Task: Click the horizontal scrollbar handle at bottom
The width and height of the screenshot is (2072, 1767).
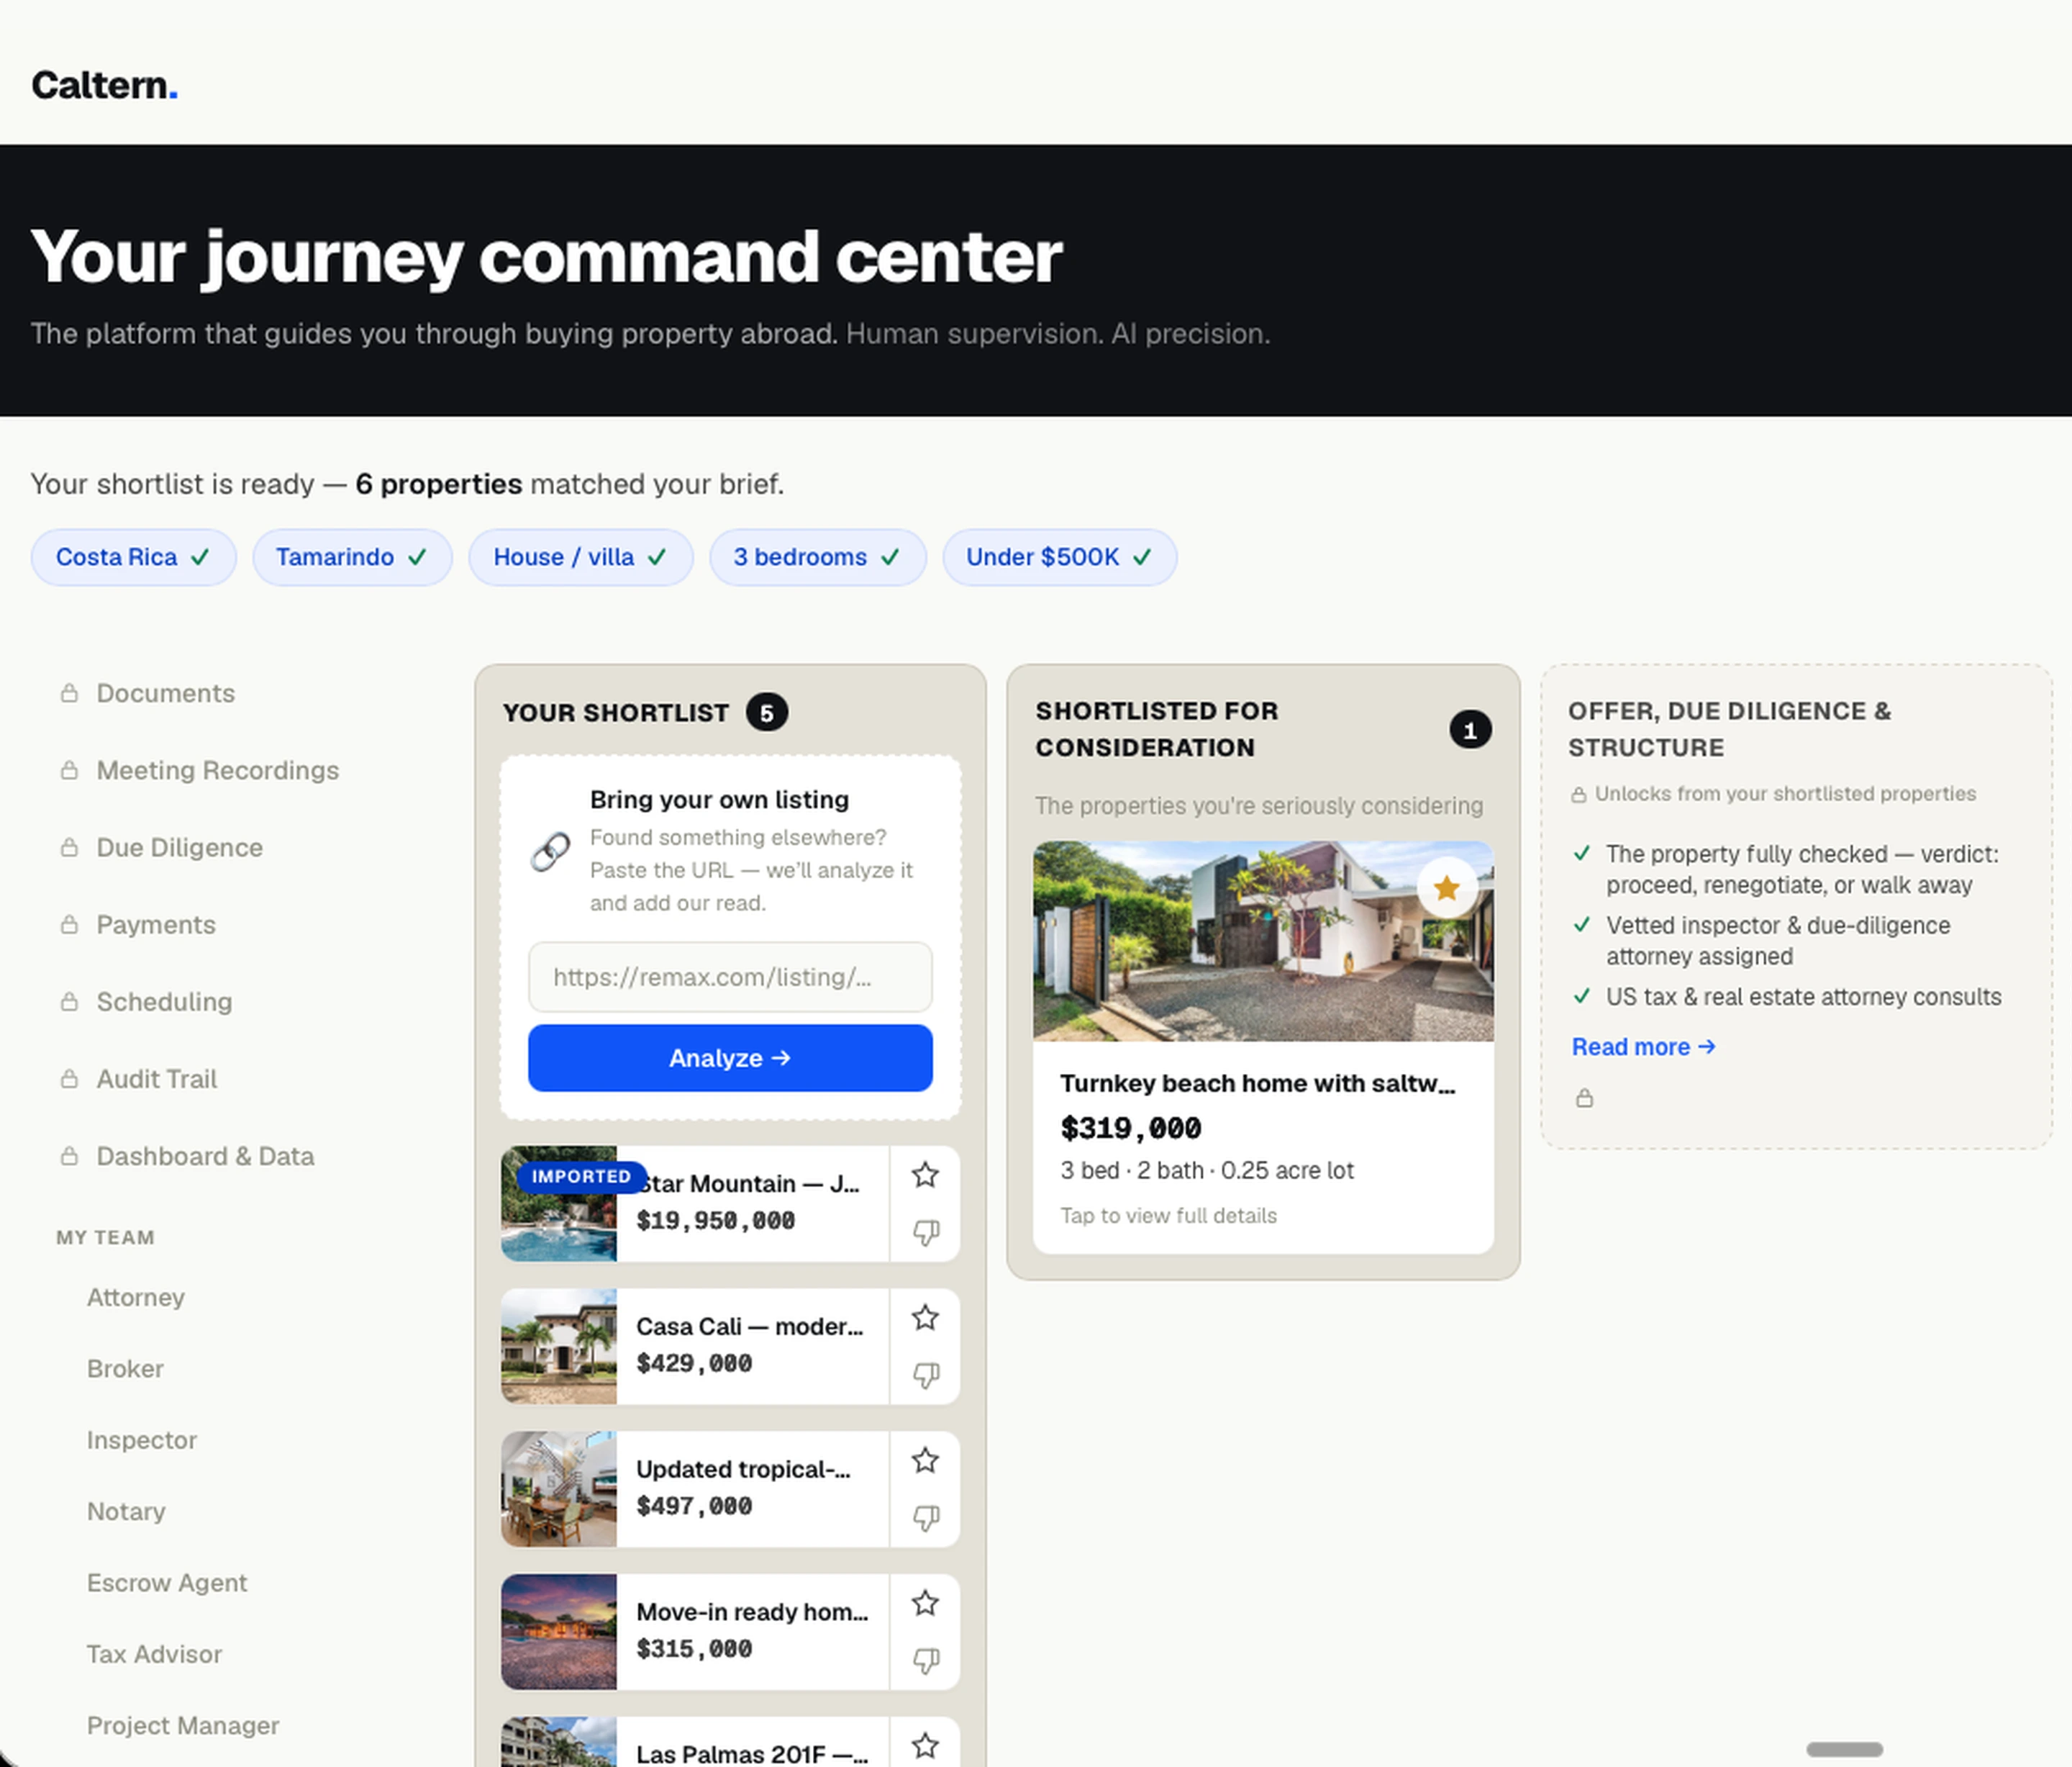Action: 1844,1749
